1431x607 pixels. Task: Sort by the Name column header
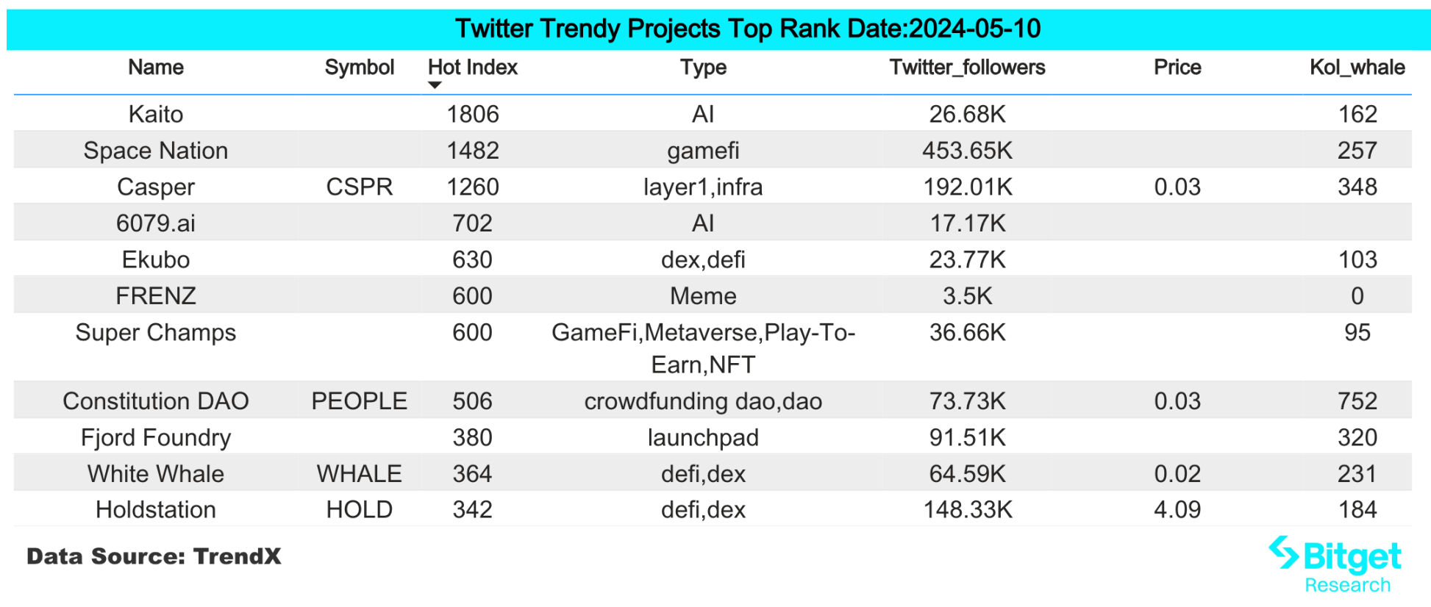[x=156, y=68]
